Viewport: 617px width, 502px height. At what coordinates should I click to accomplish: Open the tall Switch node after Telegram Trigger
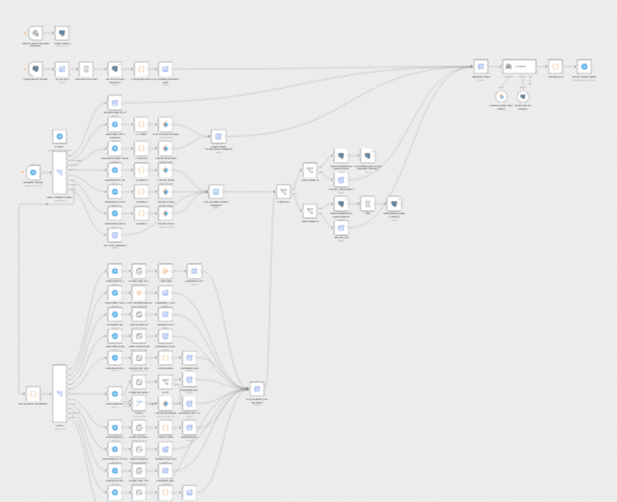[60, 172]
